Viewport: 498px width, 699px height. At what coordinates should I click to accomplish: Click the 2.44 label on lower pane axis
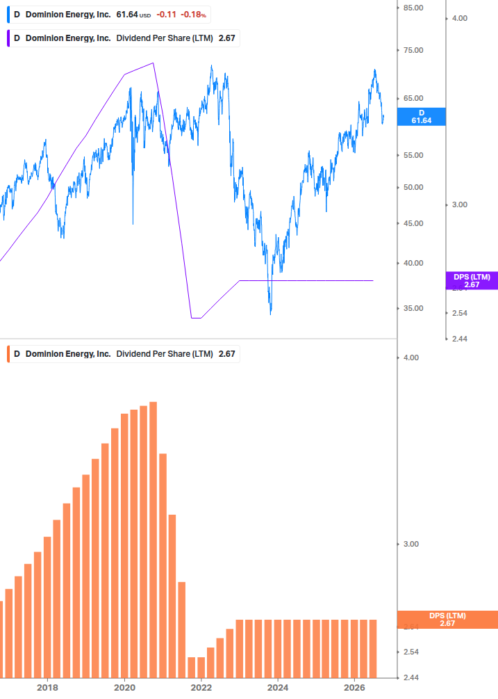(x=410, y=677)
